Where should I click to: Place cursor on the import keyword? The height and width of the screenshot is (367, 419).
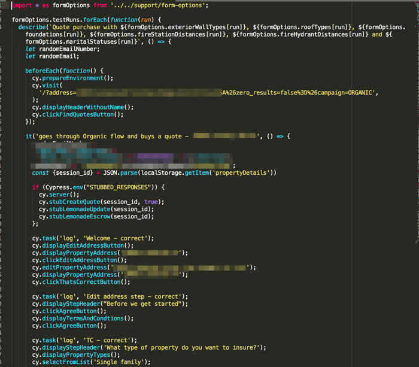click(x=22, y=5)
